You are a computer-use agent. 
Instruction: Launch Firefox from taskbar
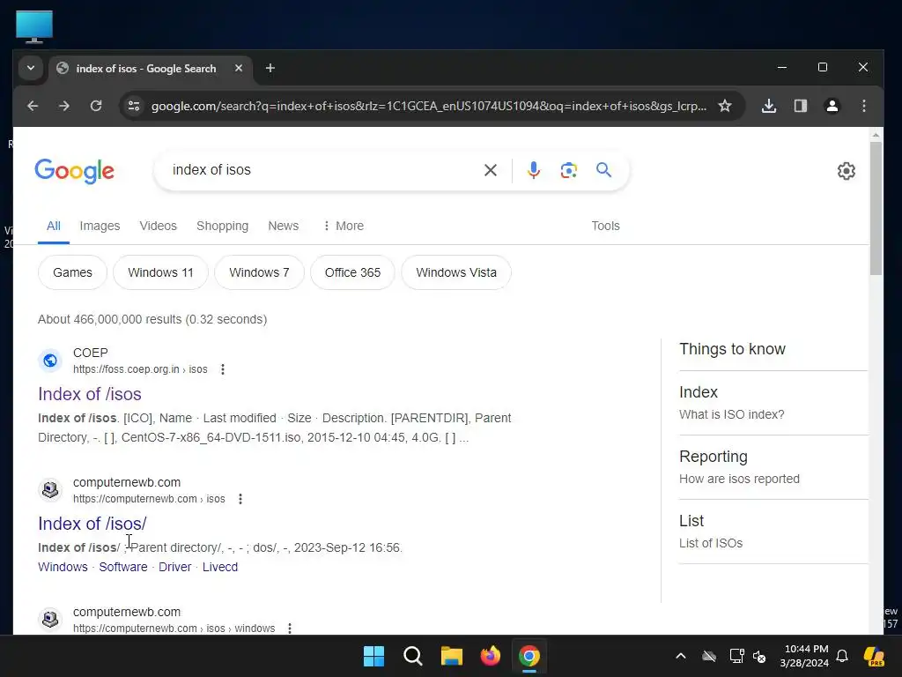pos(490,656)
